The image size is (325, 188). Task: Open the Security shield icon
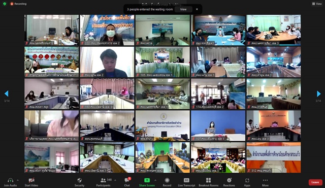click(79, 180)
